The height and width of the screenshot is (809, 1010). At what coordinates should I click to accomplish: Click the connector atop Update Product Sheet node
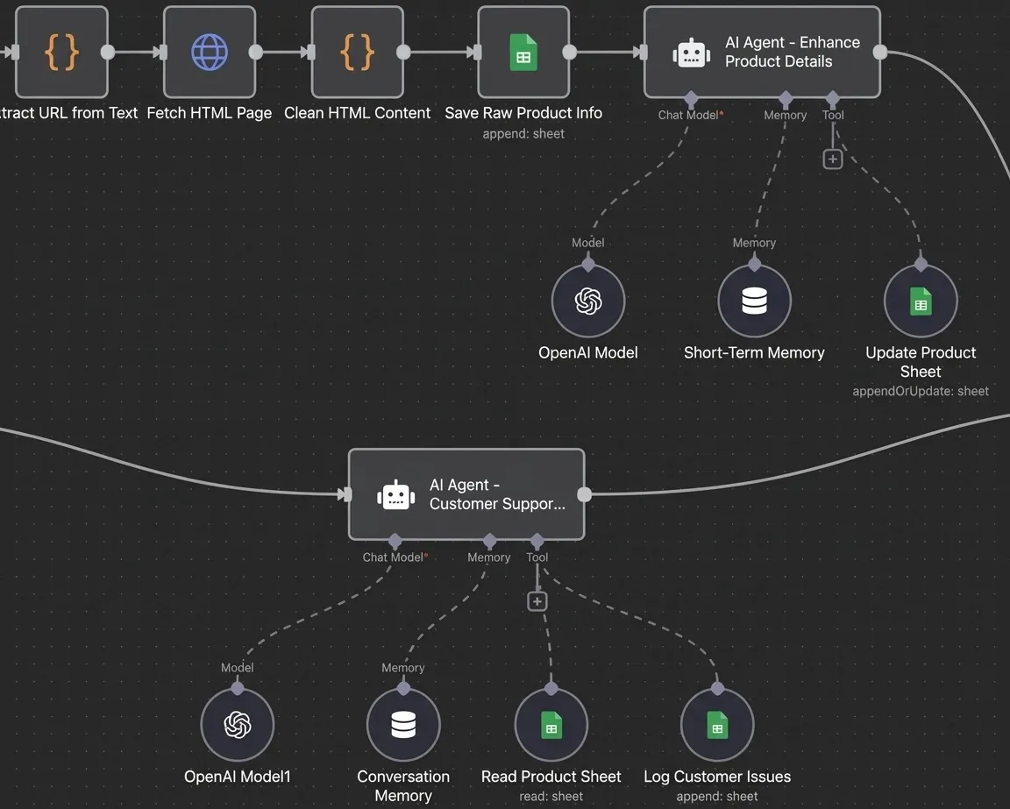pyautogui.click(x=921, y=264)
